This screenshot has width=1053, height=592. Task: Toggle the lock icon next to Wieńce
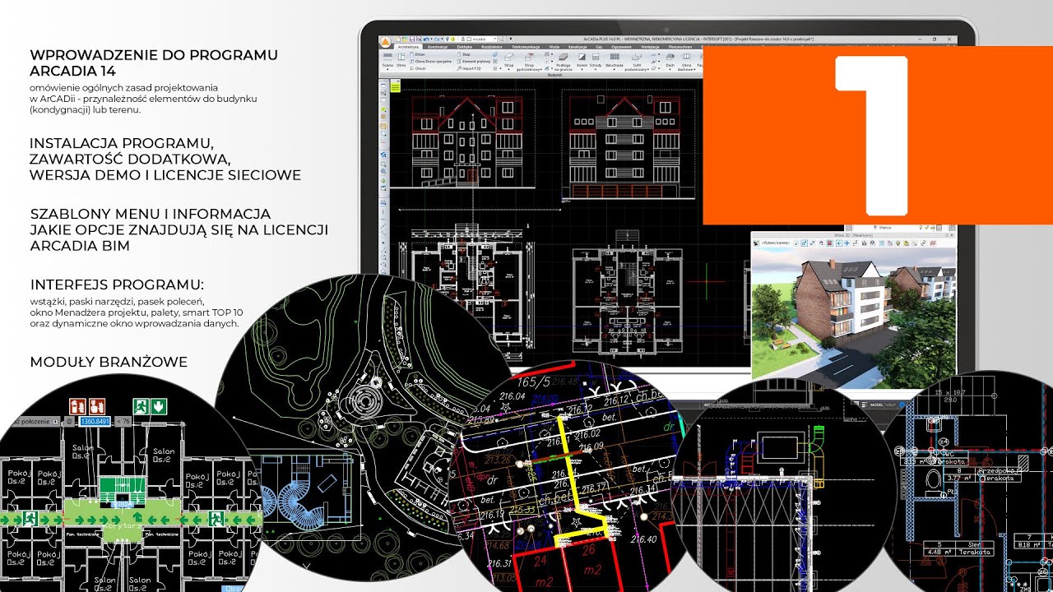[926, 228]
